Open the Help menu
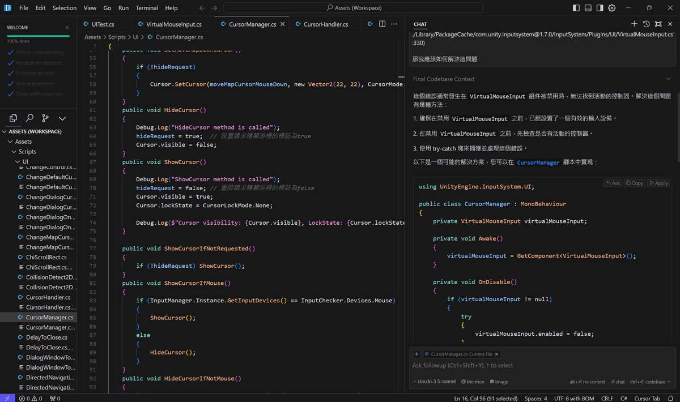Image resolution: width=680 pixels, height=402 pixels. tap(171, 8)
